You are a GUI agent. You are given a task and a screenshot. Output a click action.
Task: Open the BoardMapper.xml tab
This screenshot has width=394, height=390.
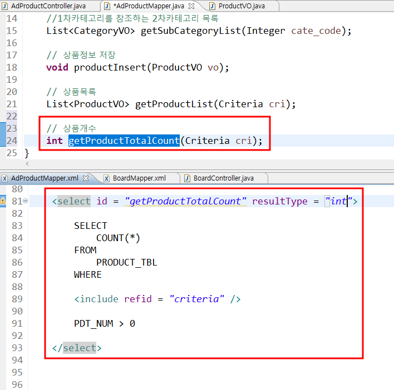[139, 178]
